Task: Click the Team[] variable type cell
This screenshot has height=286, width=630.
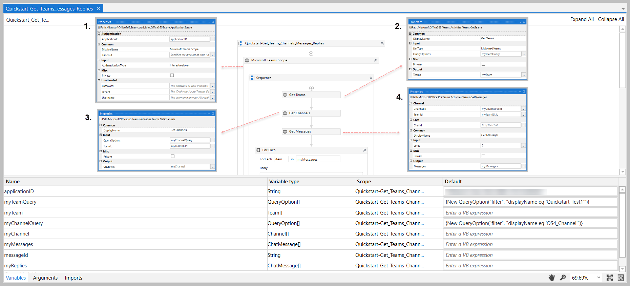Action: 311,213
